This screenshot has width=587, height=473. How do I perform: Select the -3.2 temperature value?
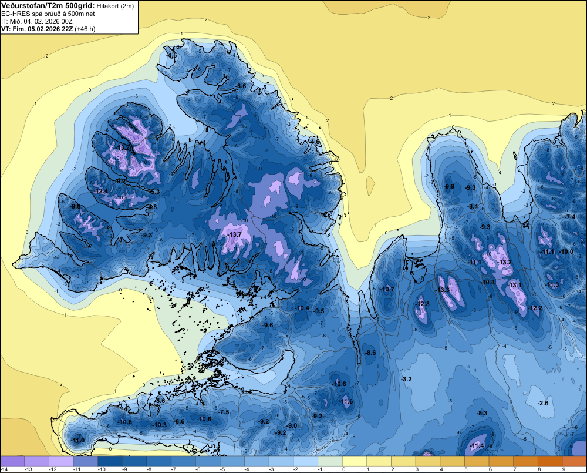point(406,379)
